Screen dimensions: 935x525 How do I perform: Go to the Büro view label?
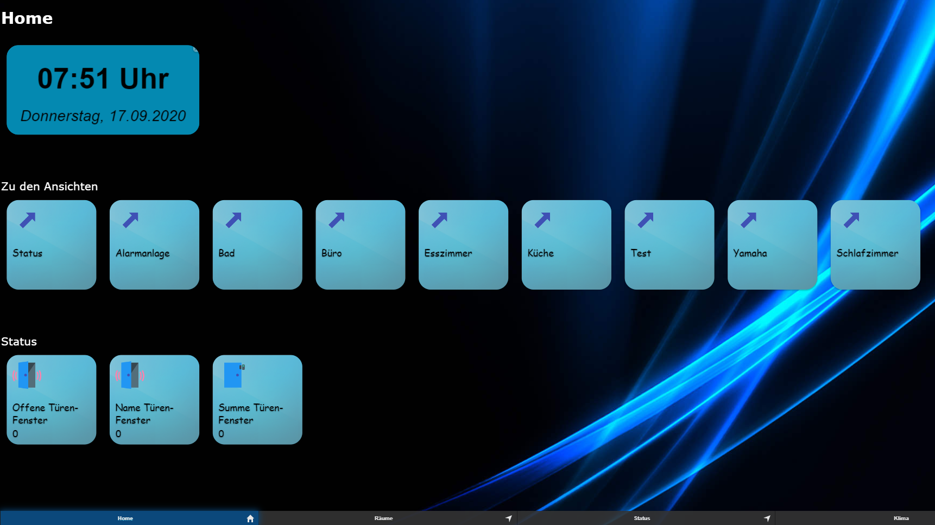[332, 253]
